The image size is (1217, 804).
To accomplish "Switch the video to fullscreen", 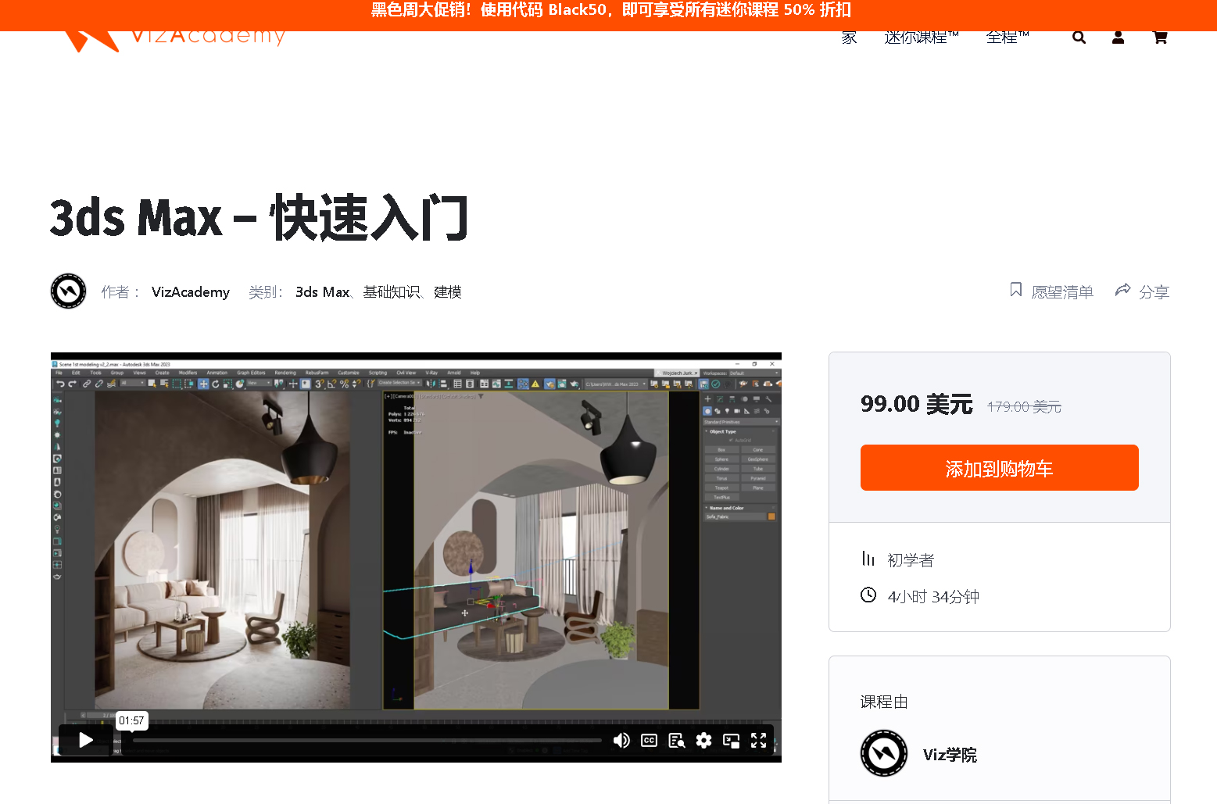I will [x=758, y=740].
